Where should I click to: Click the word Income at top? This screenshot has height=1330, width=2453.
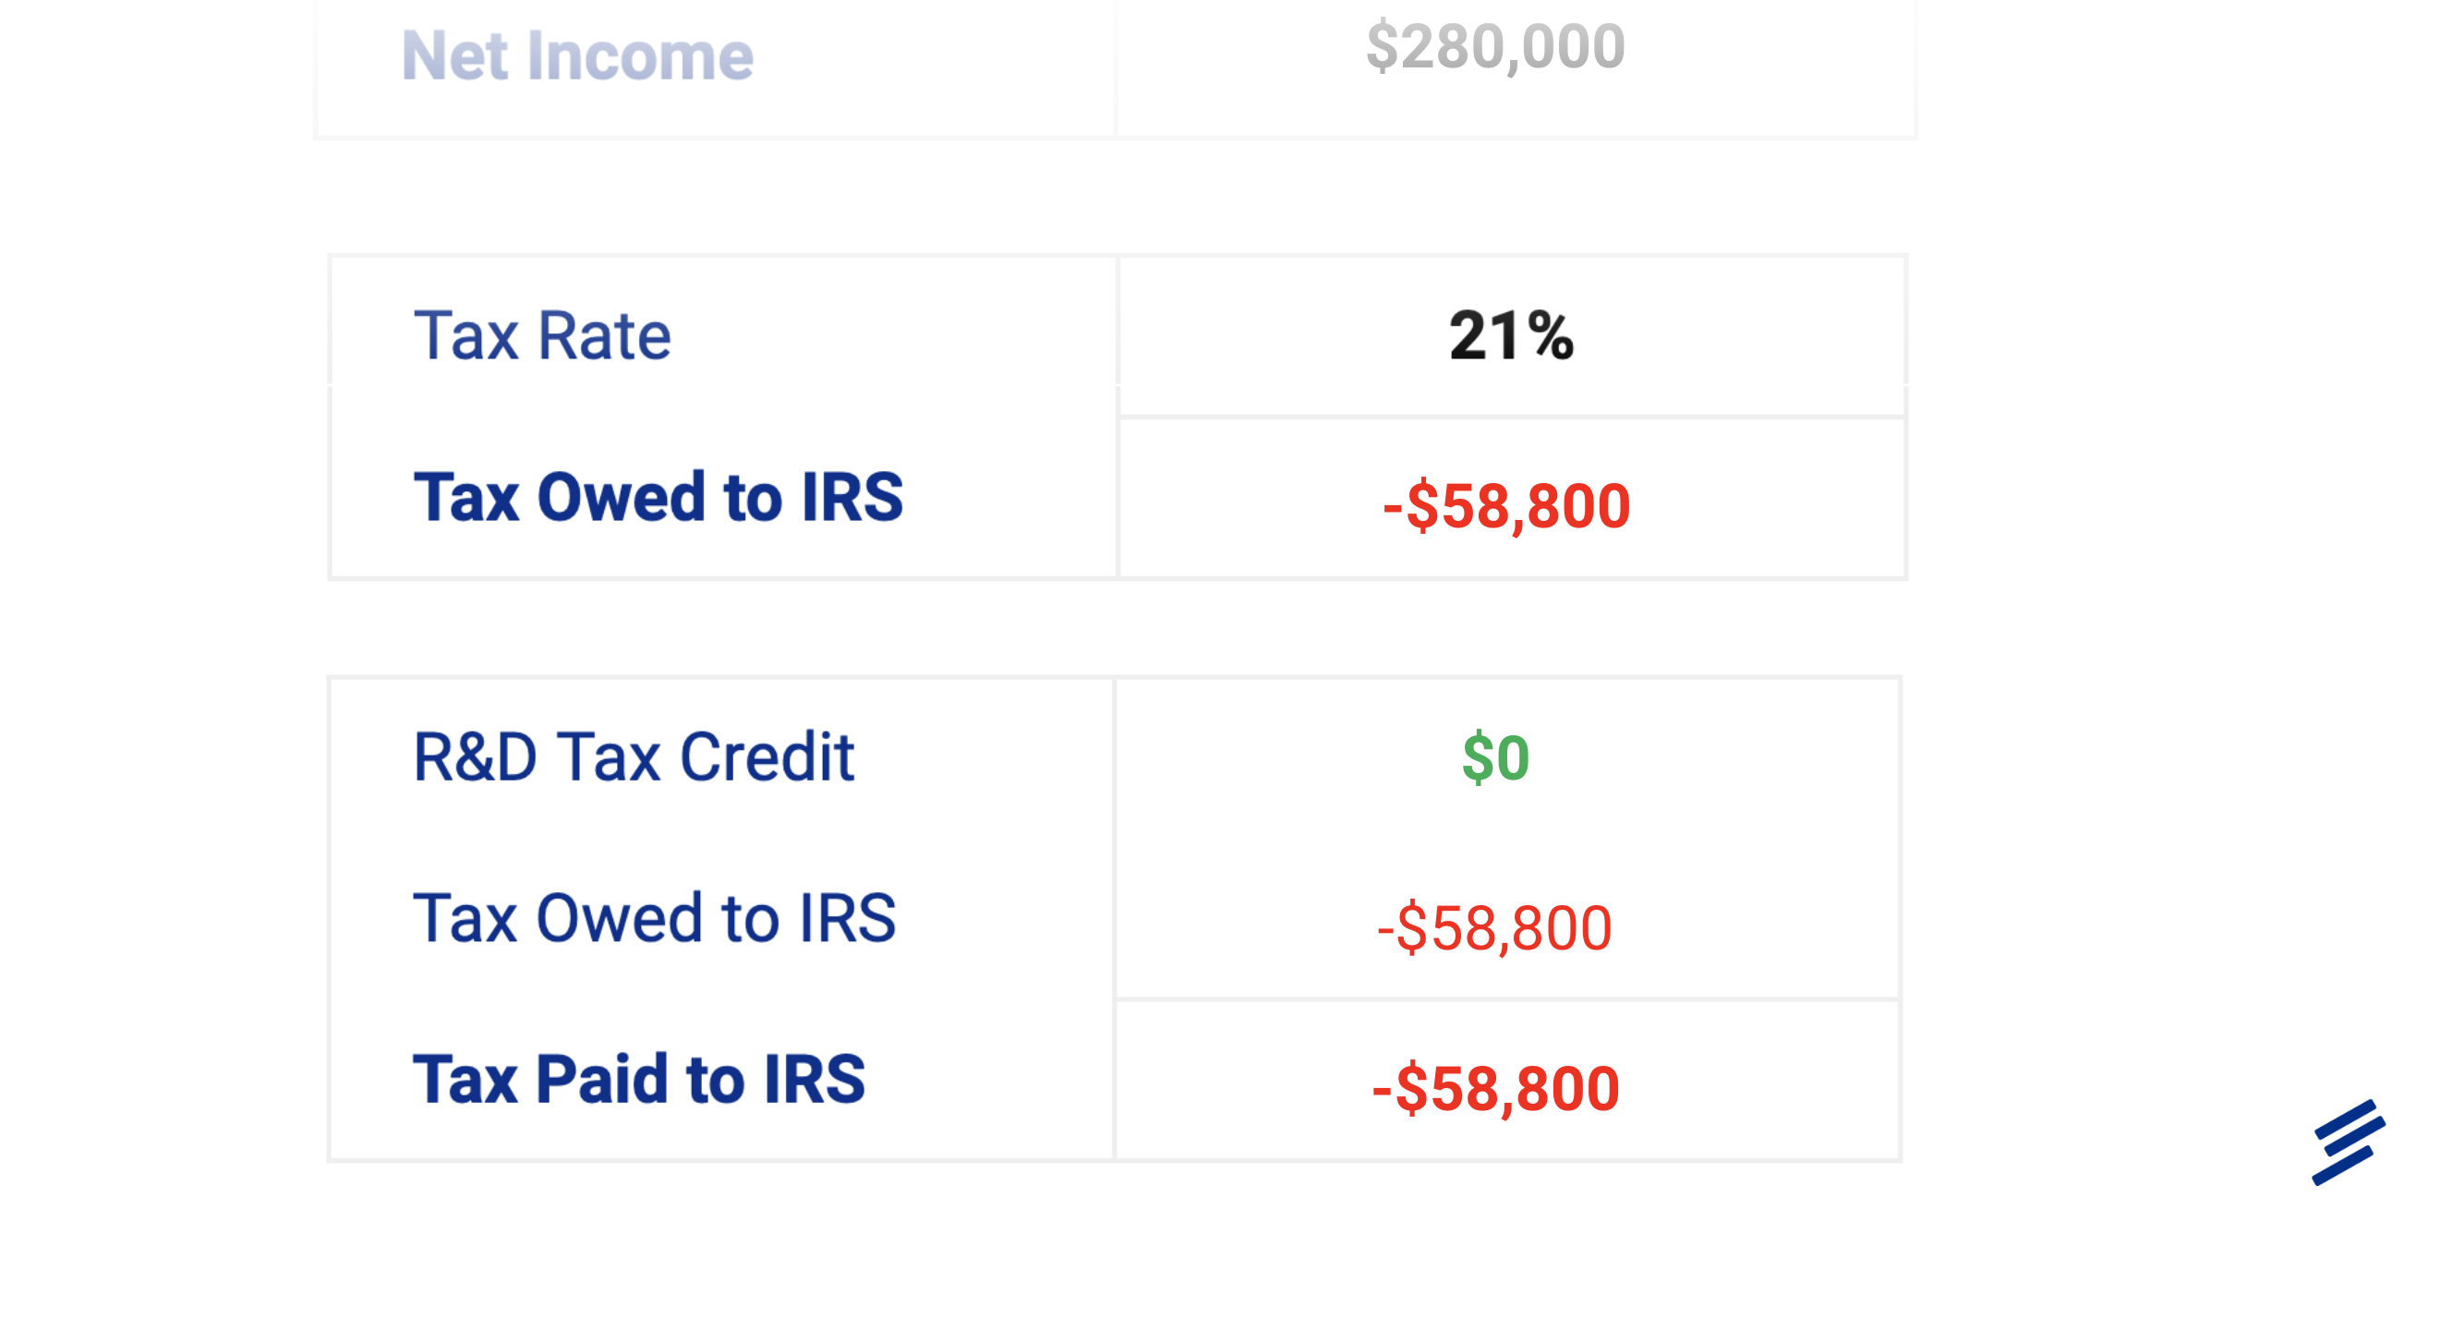[x=640, y=55]
